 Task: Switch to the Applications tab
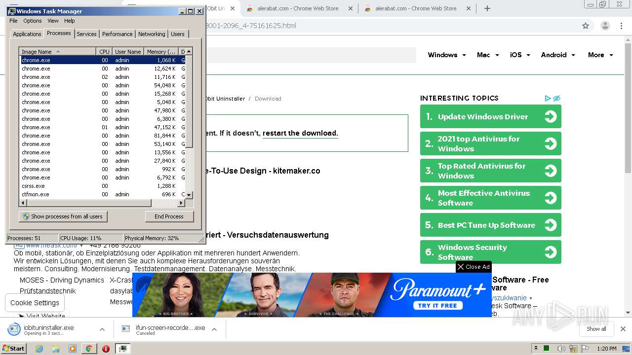pyautogui.click(x=27, y=34)
